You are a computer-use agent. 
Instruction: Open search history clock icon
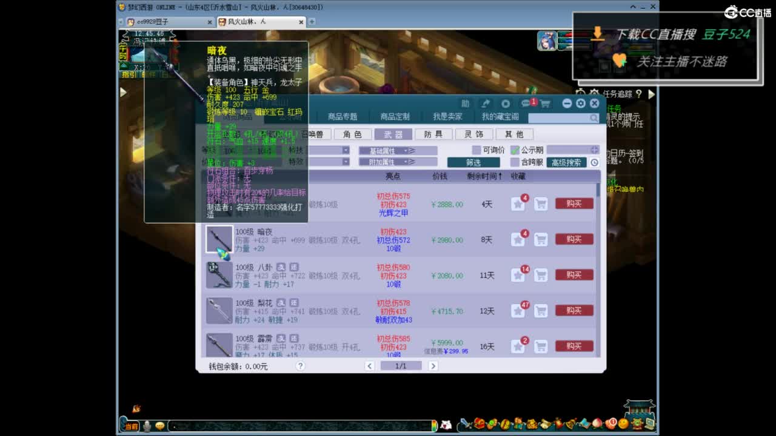tap(595, 162)
